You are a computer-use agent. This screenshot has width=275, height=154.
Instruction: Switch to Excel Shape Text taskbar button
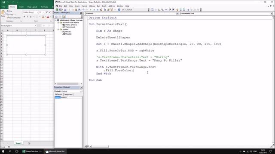pos(32,151)
